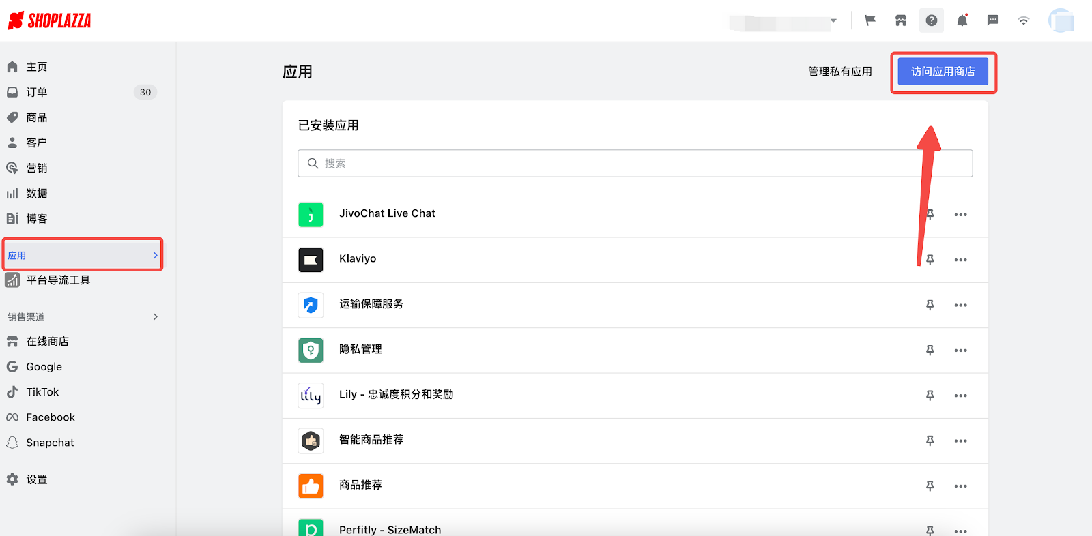Click the 管理私有应用 link
Image resolution: width=1092 pixels, height=536 pixels.
839,72
